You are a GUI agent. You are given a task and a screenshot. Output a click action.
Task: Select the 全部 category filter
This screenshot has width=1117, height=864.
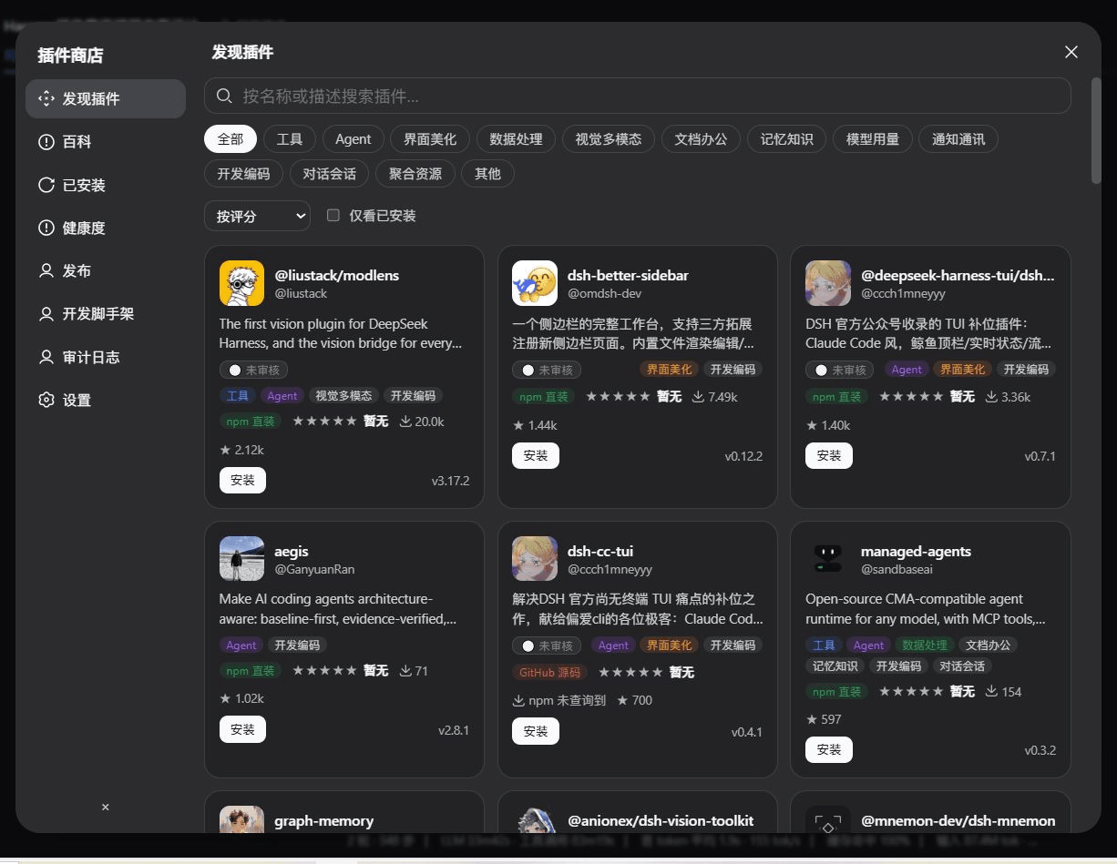[x=231, y=139]
